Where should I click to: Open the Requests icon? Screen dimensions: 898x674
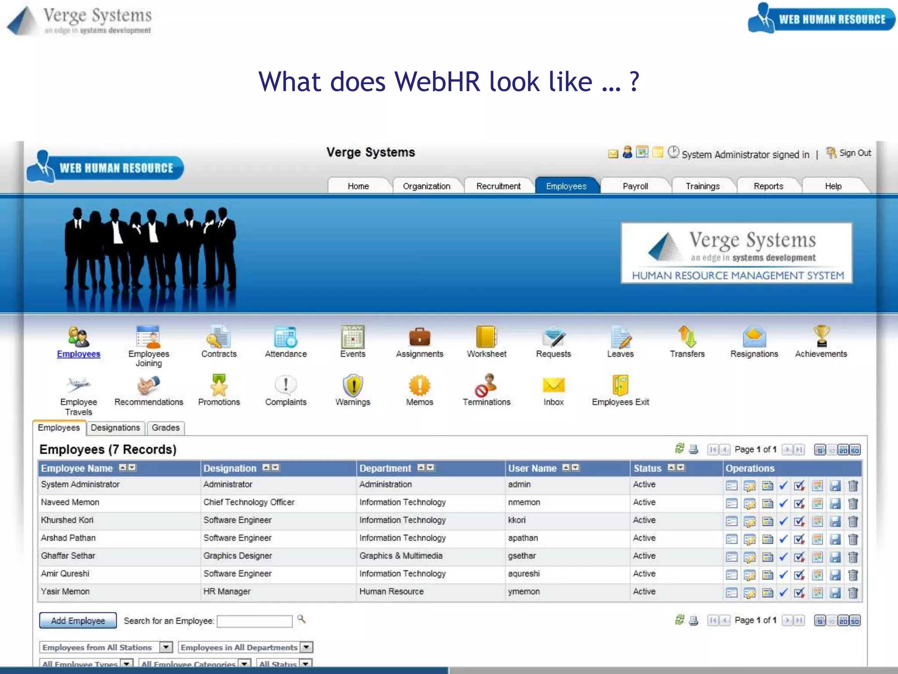(553, 337)
